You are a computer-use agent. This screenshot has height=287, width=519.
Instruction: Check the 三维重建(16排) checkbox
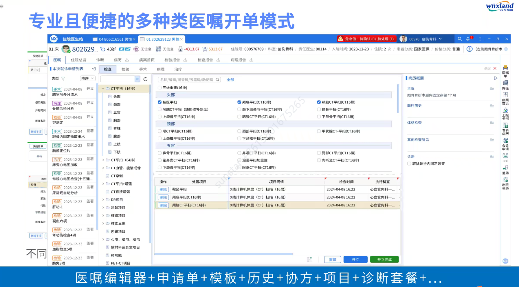point(160,88)
